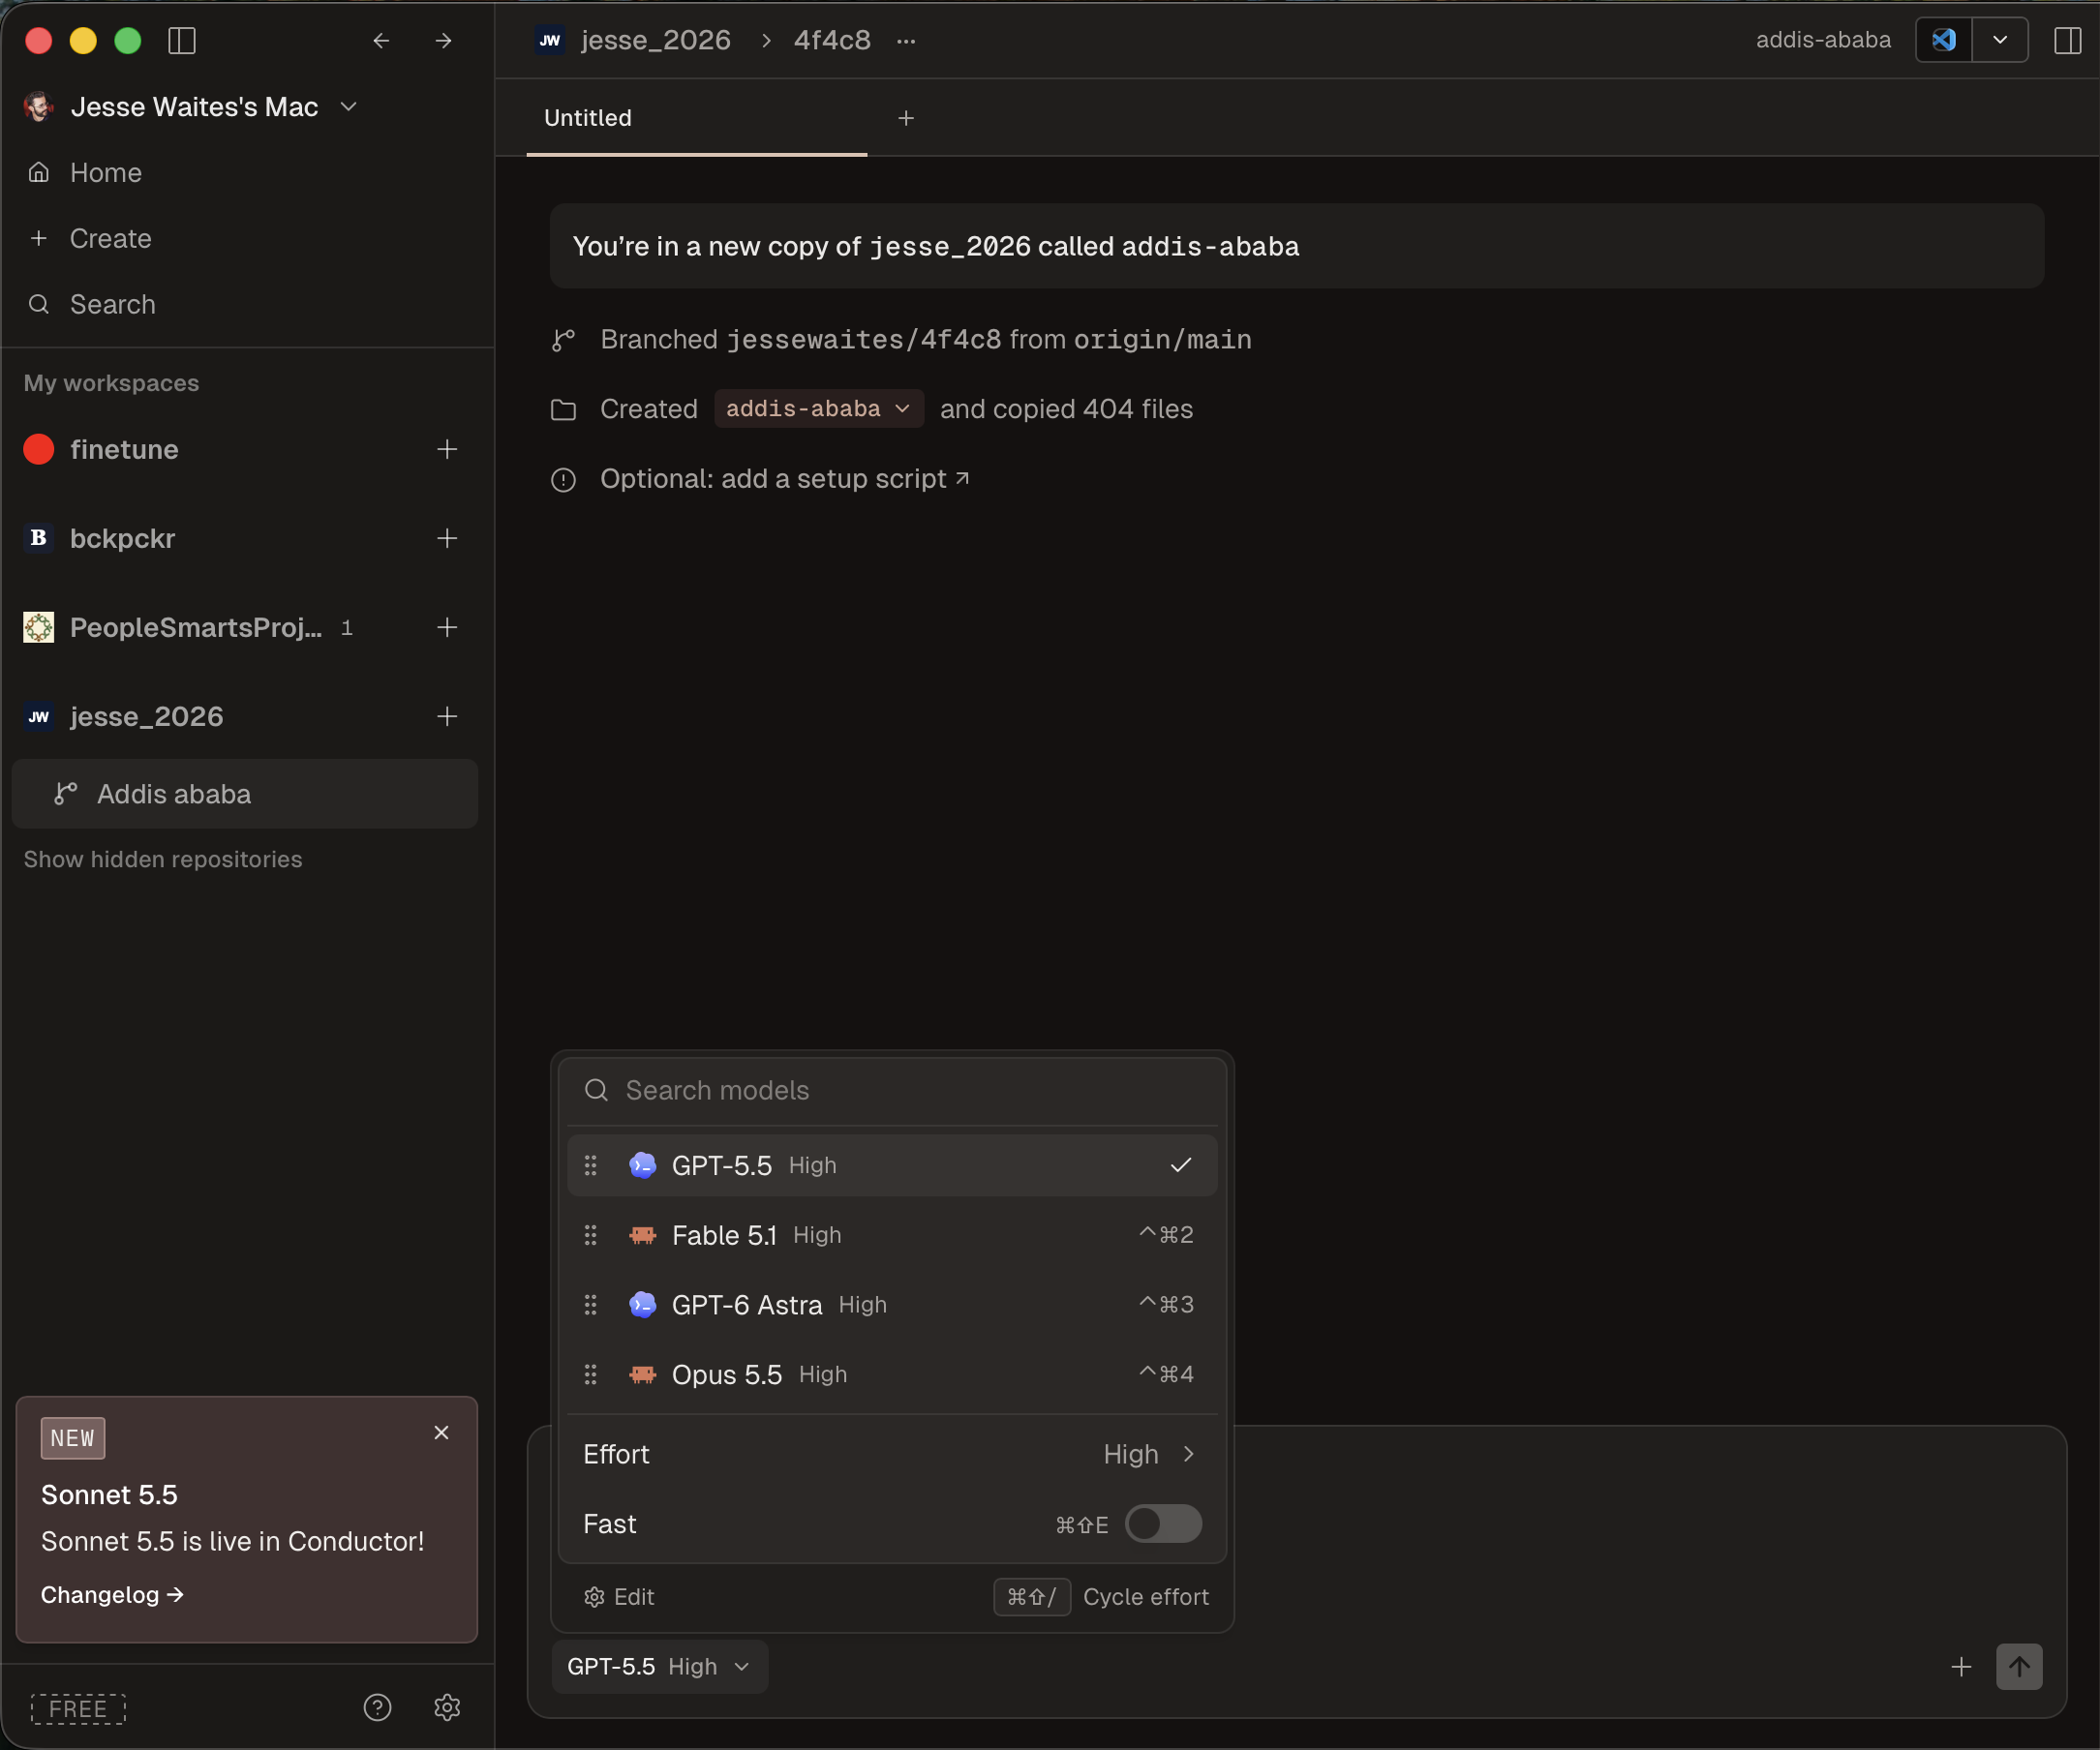
Task: Select the GPT-6 Astra model
Action: click(x=891, y=1304)
